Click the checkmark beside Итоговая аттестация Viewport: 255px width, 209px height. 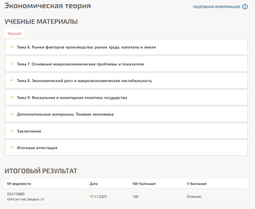click(x=12, y=147)
